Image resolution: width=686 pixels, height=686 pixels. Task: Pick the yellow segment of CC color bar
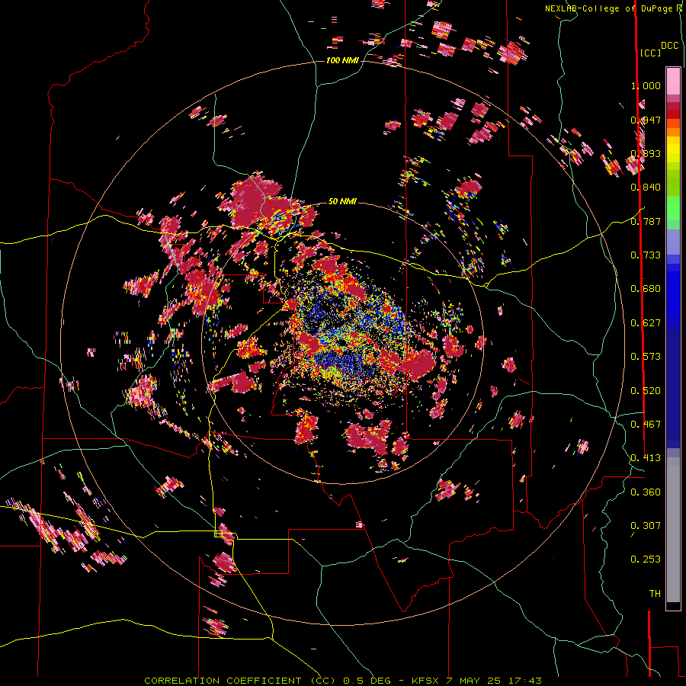(673, 149)
